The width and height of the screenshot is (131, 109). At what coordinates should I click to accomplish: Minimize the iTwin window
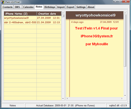[x=115, y=1]
